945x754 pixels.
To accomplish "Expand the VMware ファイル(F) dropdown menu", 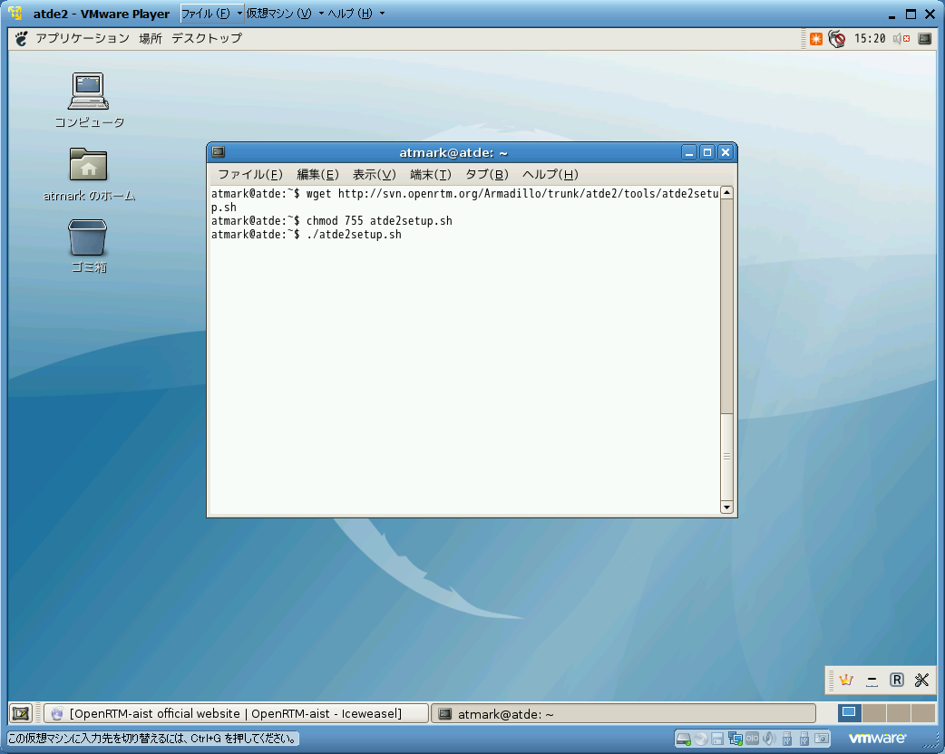I will pos(211,14).
